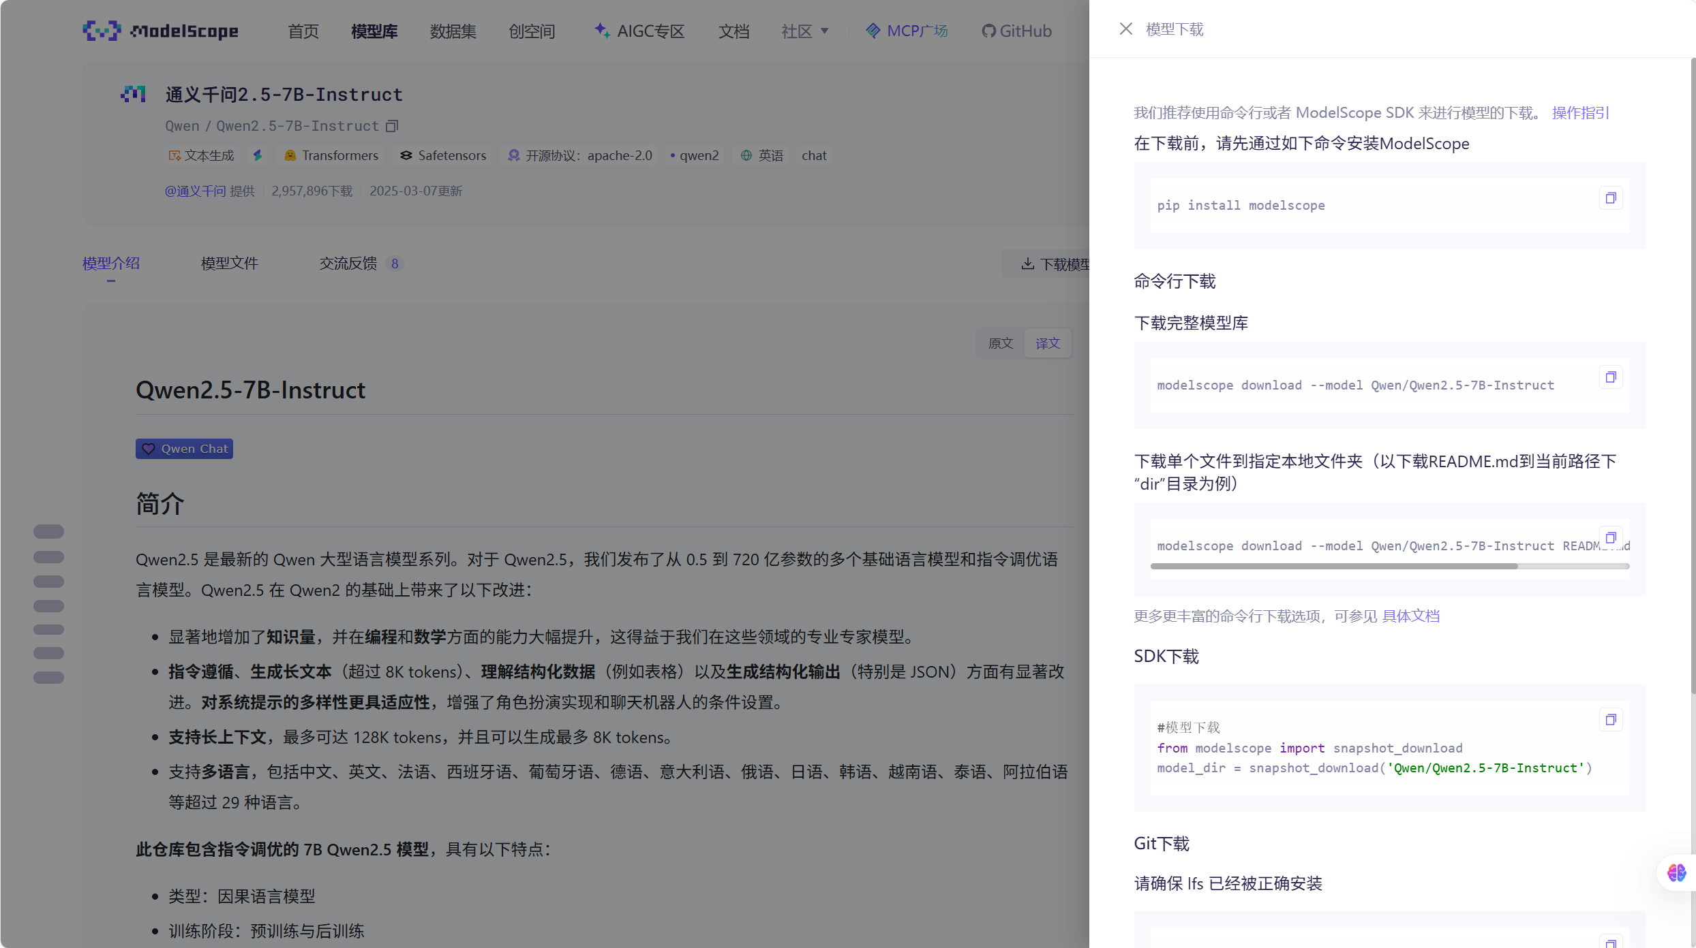Click the qwen2 tag
The image size is (1696, 948).
(695, 155)
